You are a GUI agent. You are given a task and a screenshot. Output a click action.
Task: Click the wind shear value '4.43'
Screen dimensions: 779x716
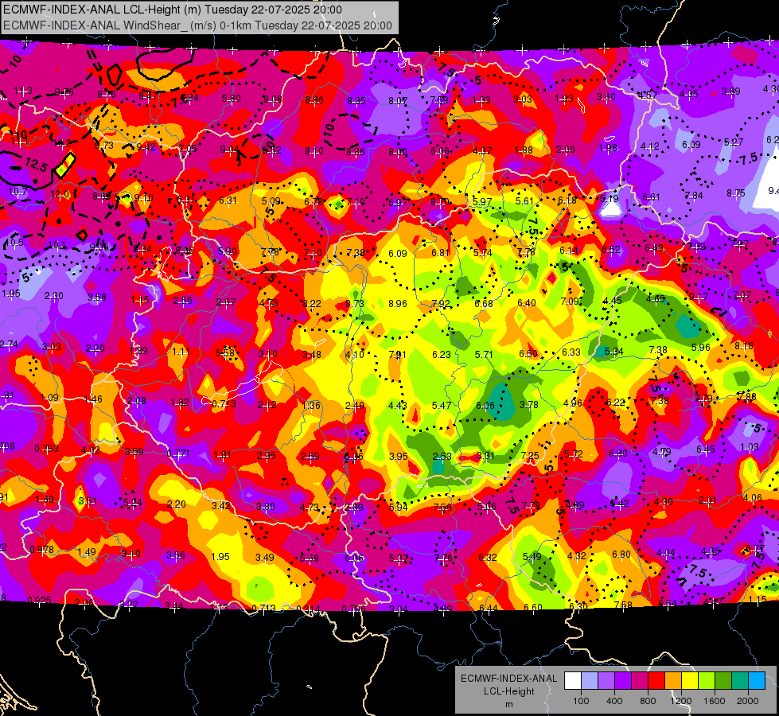[x=398, y=406]
